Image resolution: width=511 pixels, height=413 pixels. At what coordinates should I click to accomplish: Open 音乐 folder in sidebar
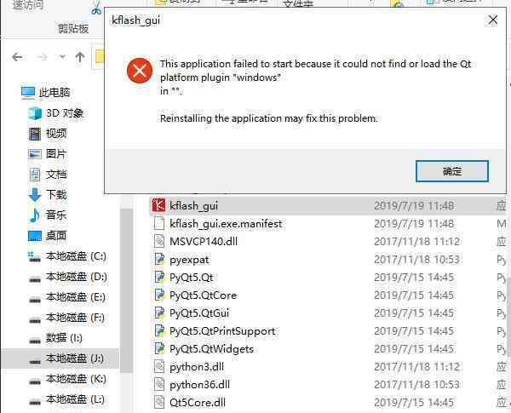[56, 215]
